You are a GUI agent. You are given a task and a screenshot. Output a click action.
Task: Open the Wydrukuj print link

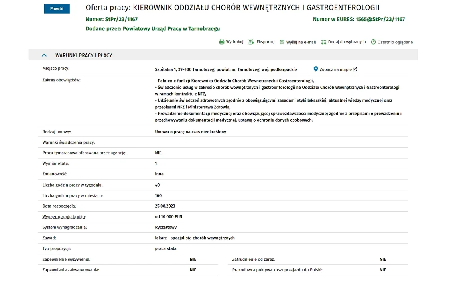pos(234,42)
